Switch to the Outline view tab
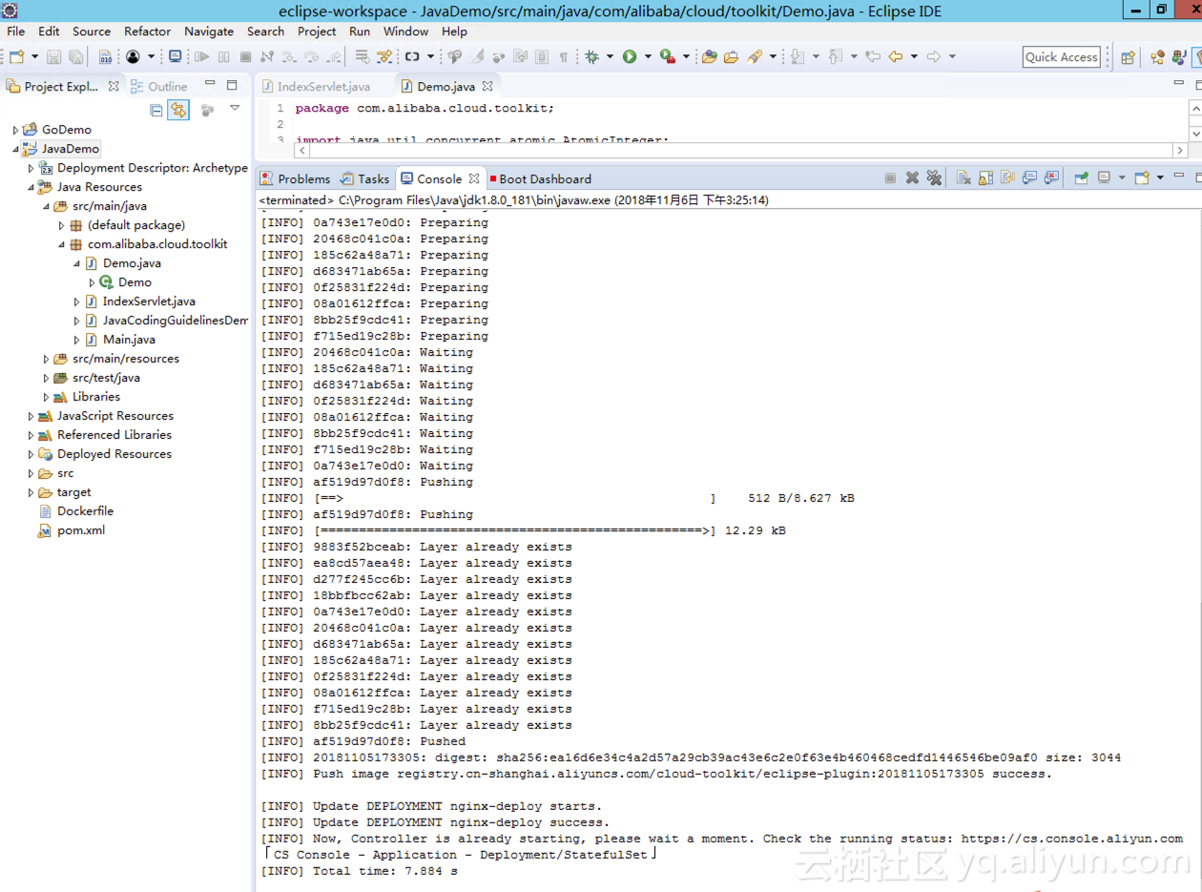This screenshot has width=1202, height=892. (x=159, y=86)
